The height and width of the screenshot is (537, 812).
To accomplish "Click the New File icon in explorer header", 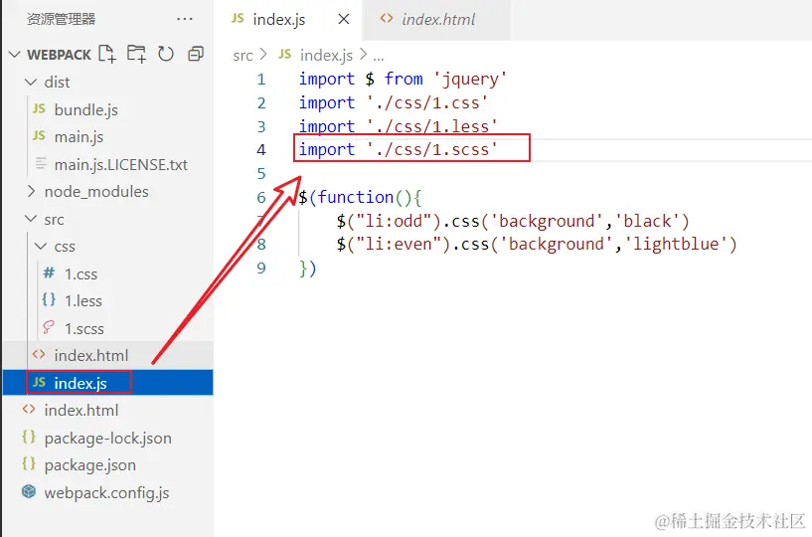I will (x=107, y=54).
